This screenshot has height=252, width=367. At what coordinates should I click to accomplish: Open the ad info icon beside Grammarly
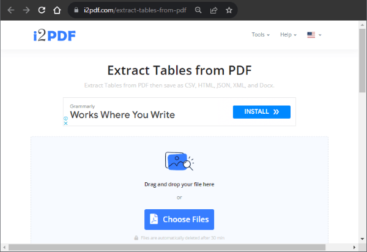(66, 118)
